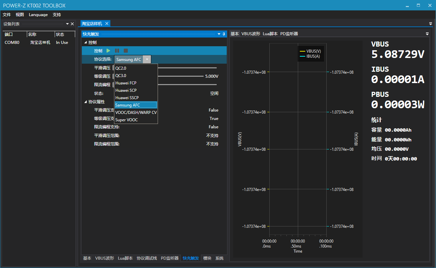Select QC3.0 in the protocol dropdown list
This screenshot has width=436, height=268.
[x=121, y=76]
